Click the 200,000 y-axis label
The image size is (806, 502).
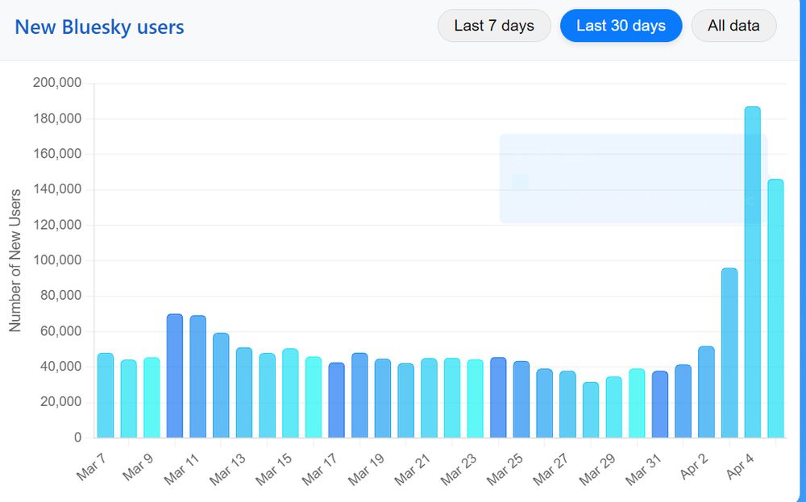click(57, 83)
